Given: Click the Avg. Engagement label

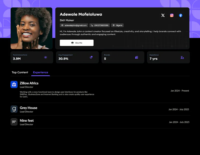Looking at the screenshot, I should pyautogui.click(x=65, y=55).
